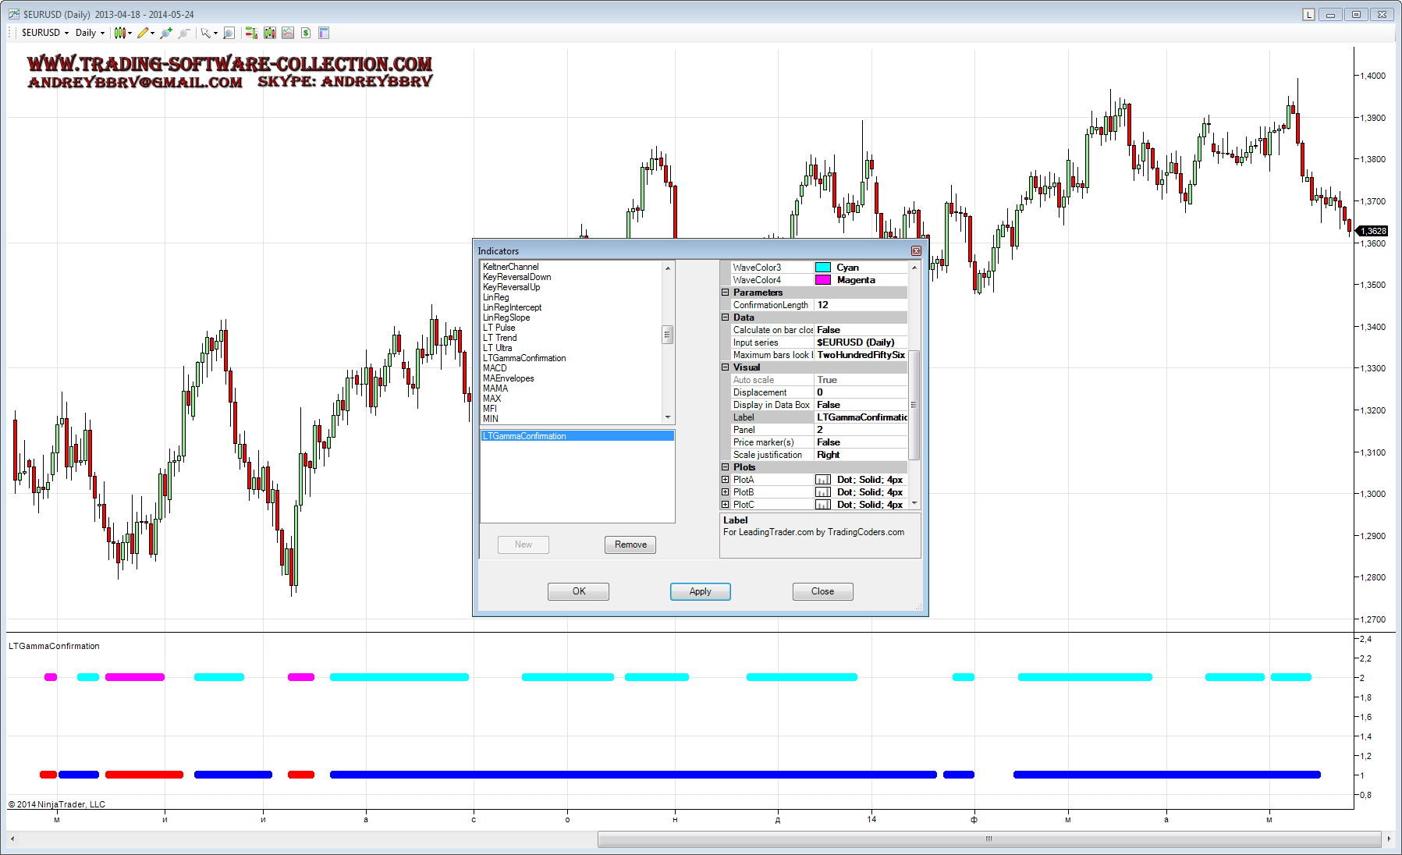Click the zoom in magnifier icon
Viewport: 1402px width, 855px height.
(x=165, y=33)
